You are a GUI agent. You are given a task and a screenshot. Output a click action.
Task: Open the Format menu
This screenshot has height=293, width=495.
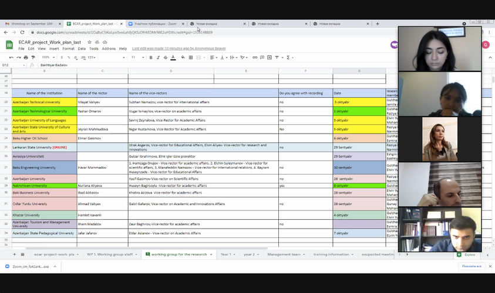(x=68, y=49)
